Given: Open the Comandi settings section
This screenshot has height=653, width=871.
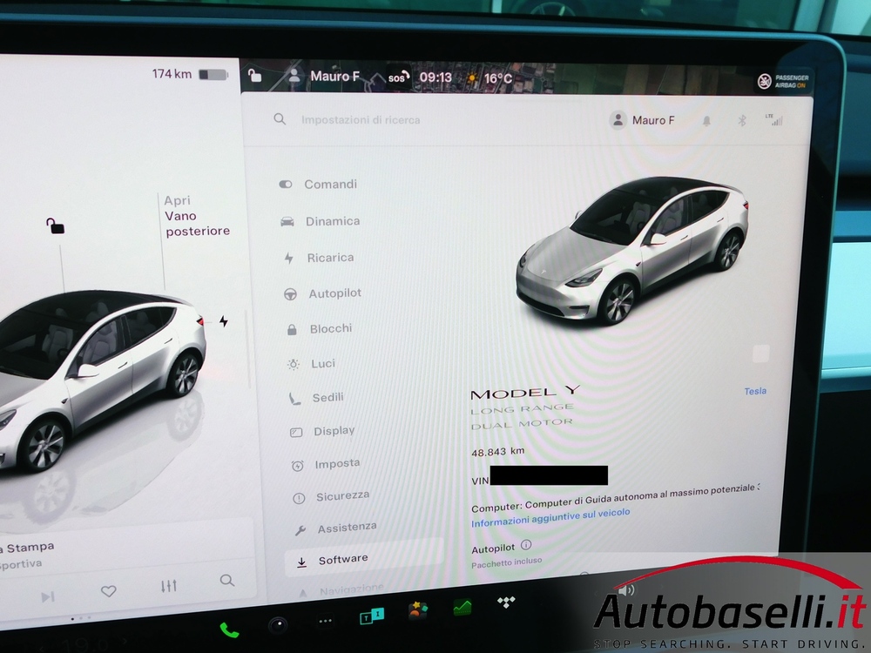Looking at the screenshot, I should [319, 185].
